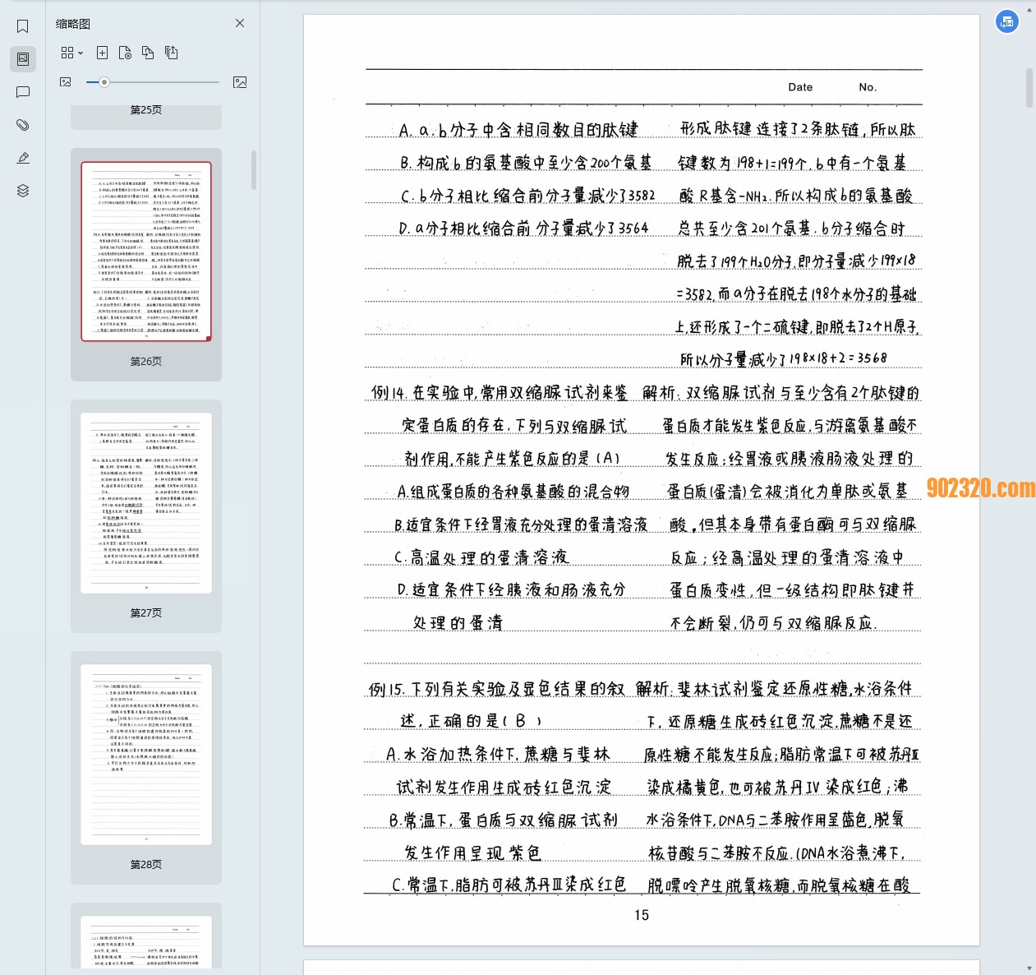Select the 第28页 page thumbnail
1036x975 pixels.
(x=146, y=755)
